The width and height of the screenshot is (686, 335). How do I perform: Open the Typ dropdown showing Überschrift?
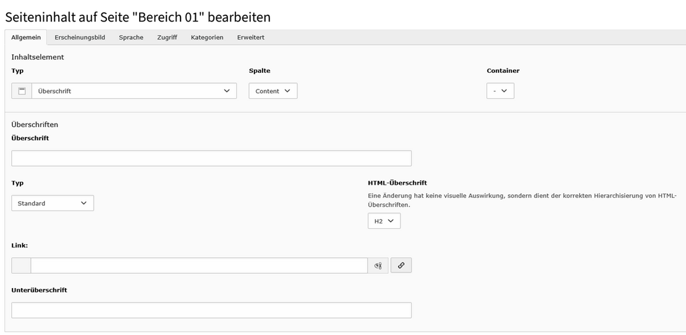point(133,91)
